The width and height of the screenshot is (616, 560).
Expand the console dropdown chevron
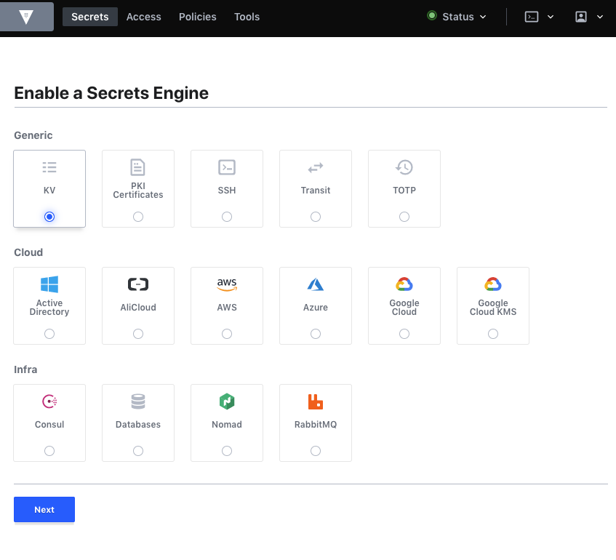(551, 17)
